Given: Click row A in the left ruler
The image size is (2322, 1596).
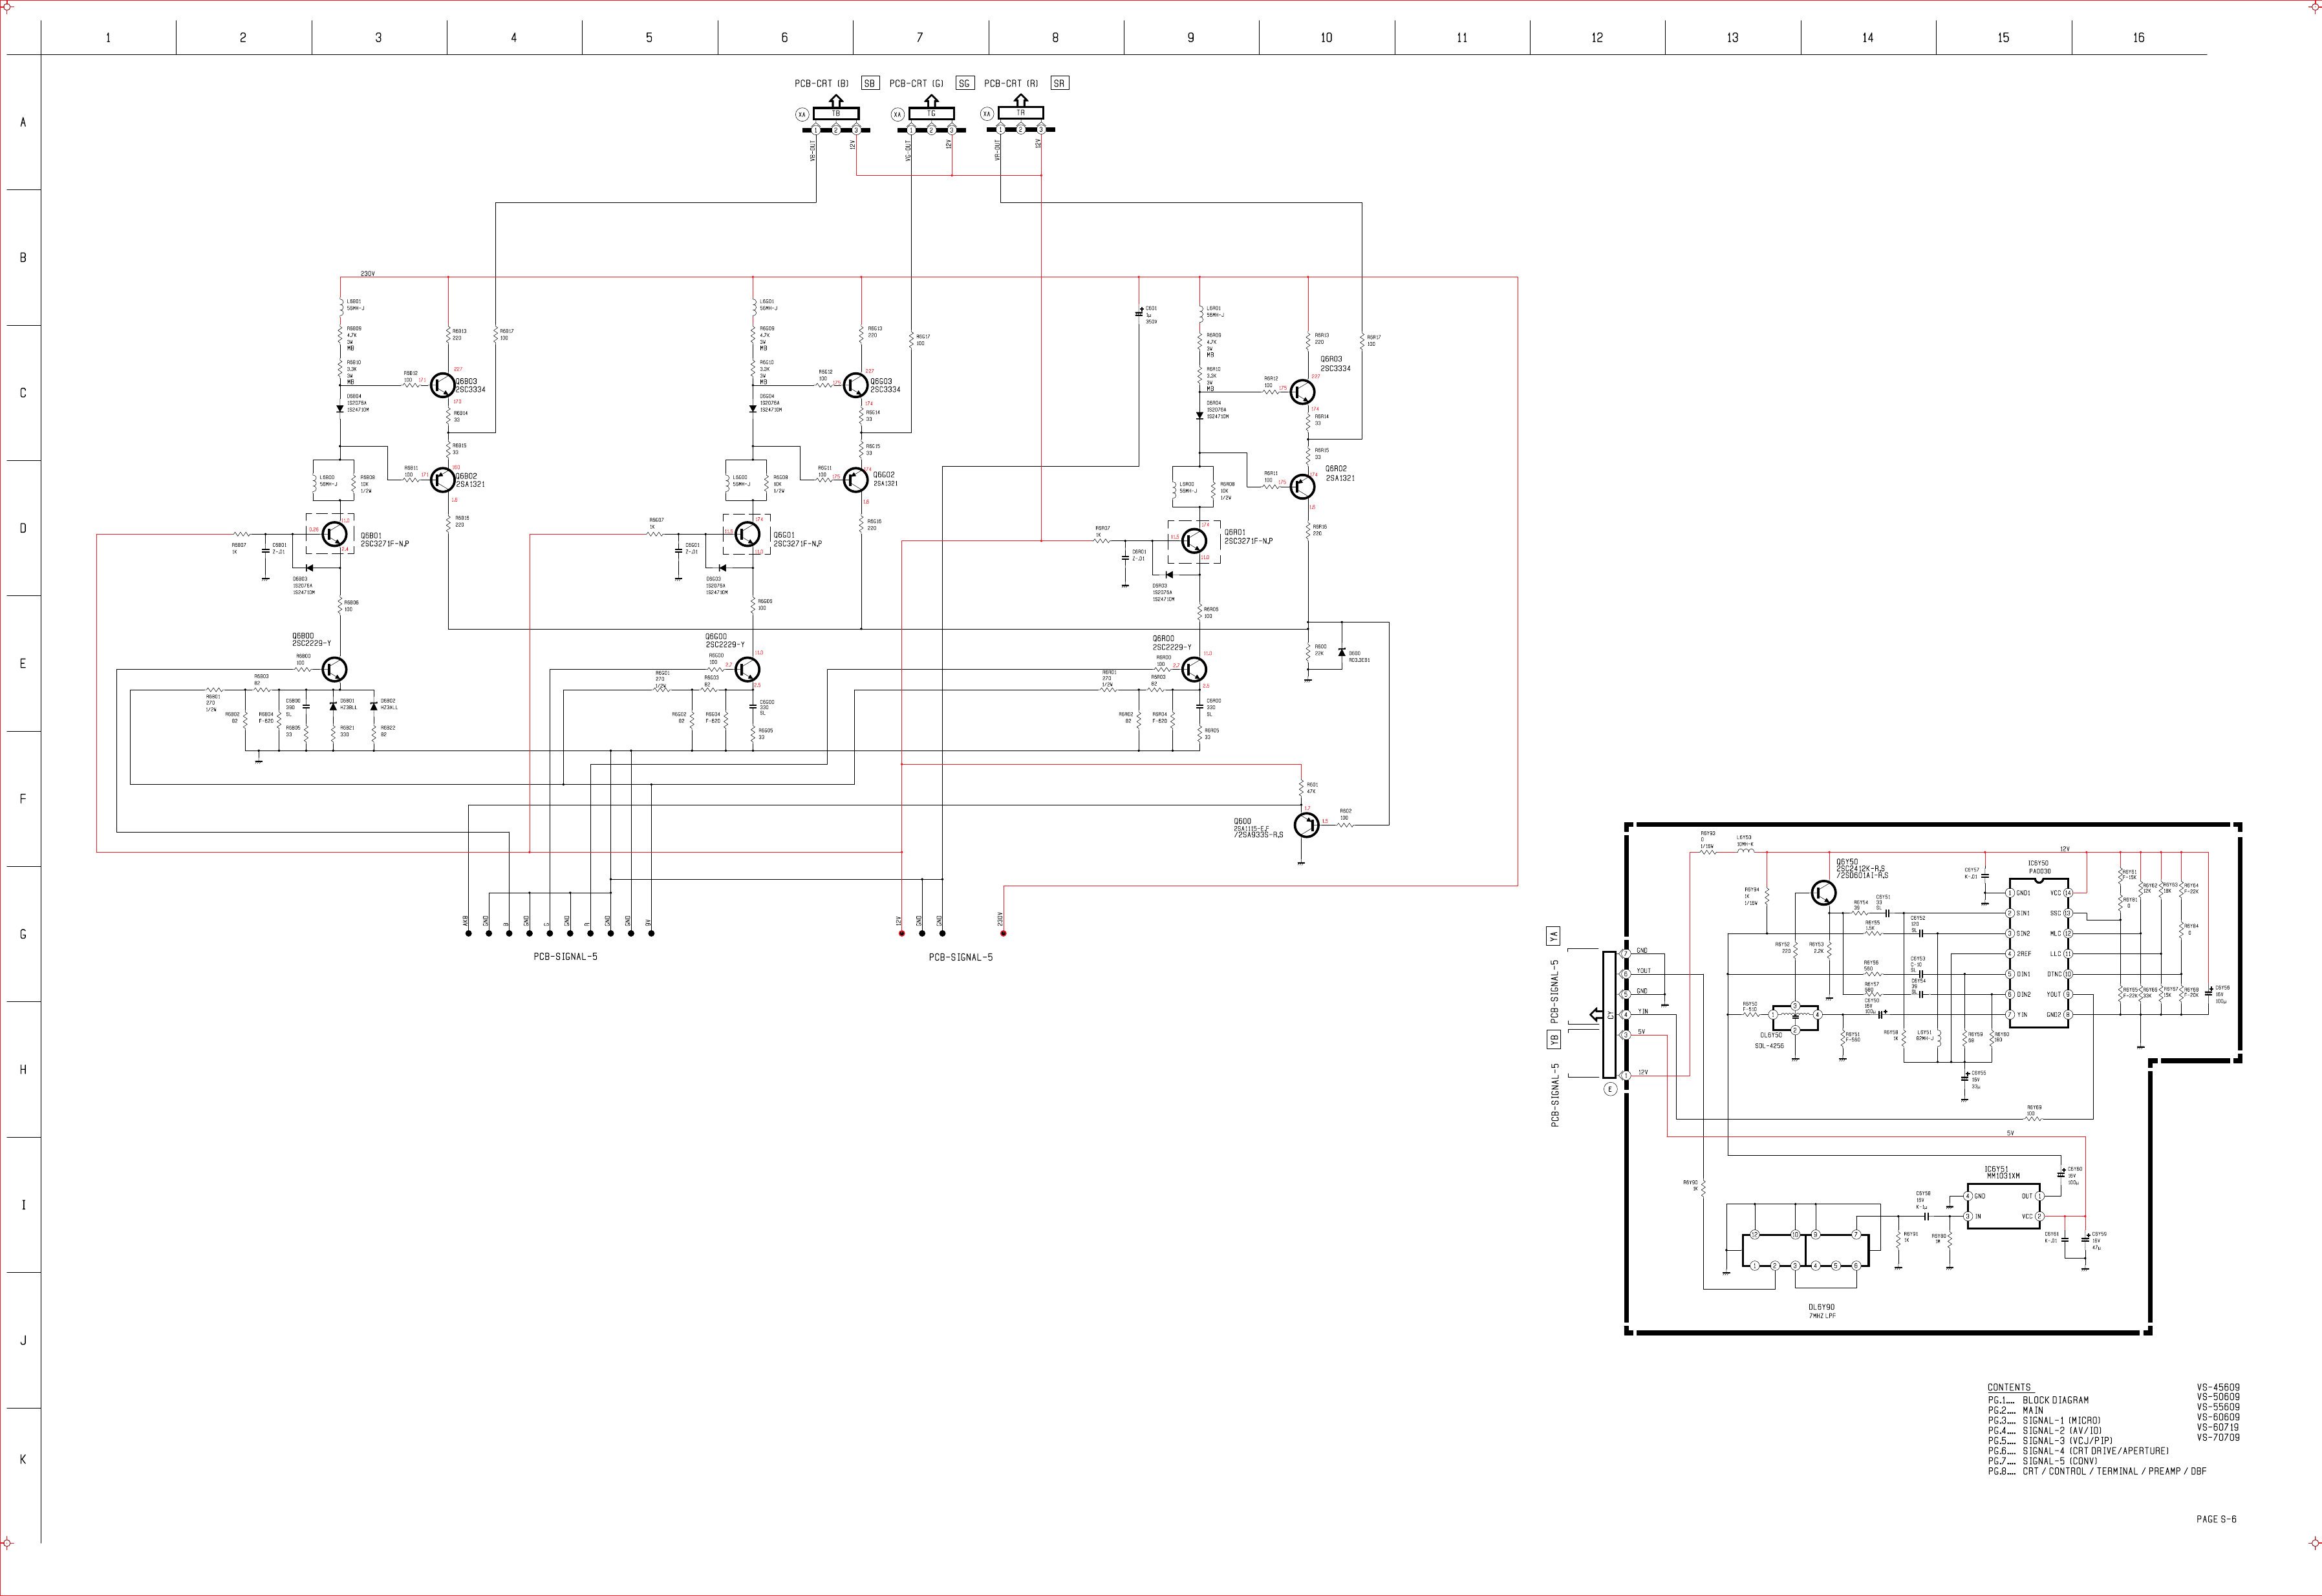Looking at the screenshot, I should pos(23,122).
